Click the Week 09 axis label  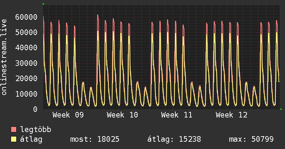68,115
